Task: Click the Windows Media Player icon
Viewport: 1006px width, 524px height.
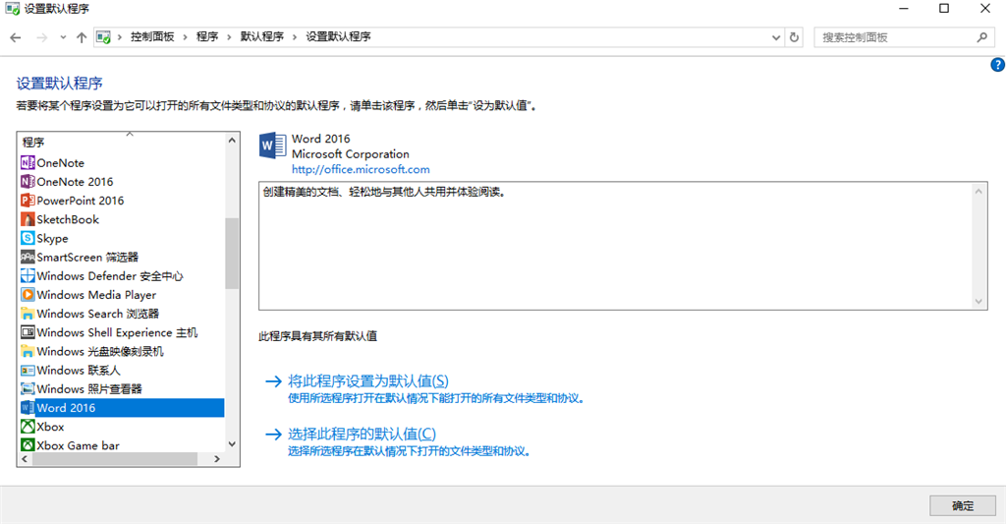Action: [28, 294]
